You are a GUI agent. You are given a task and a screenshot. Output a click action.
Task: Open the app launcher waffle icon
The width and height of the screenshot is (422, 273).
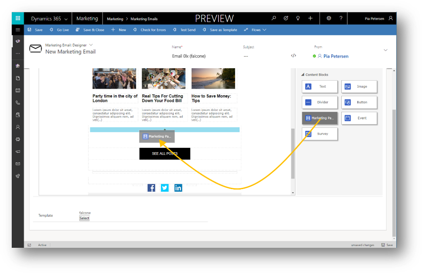[18, 18]
